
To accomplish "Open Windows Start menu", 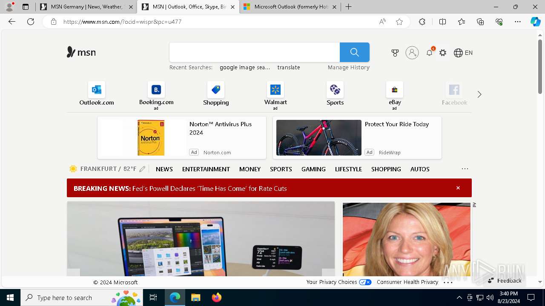I will pyautogui.click(x=10, y=297).
